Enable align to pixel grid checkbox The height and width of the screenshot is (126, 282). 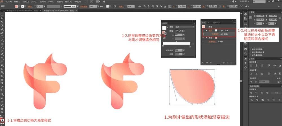250,55
